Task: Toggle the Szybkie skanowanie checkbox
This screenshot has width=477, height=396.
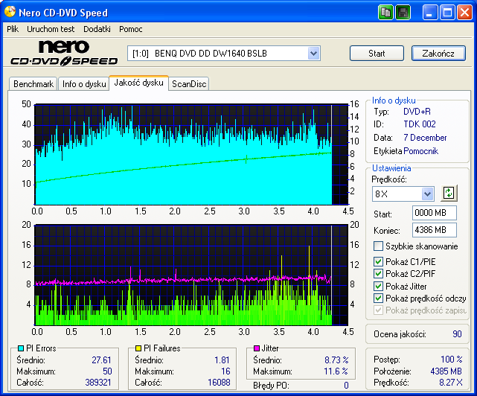Action: coord(378,246)
